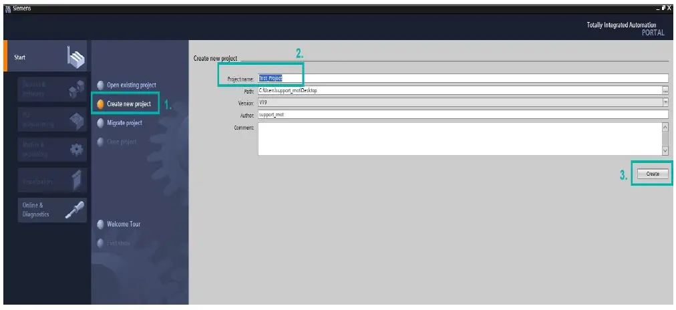Open First steps entry
The image size is (676, 310).
tap(118, 243)
